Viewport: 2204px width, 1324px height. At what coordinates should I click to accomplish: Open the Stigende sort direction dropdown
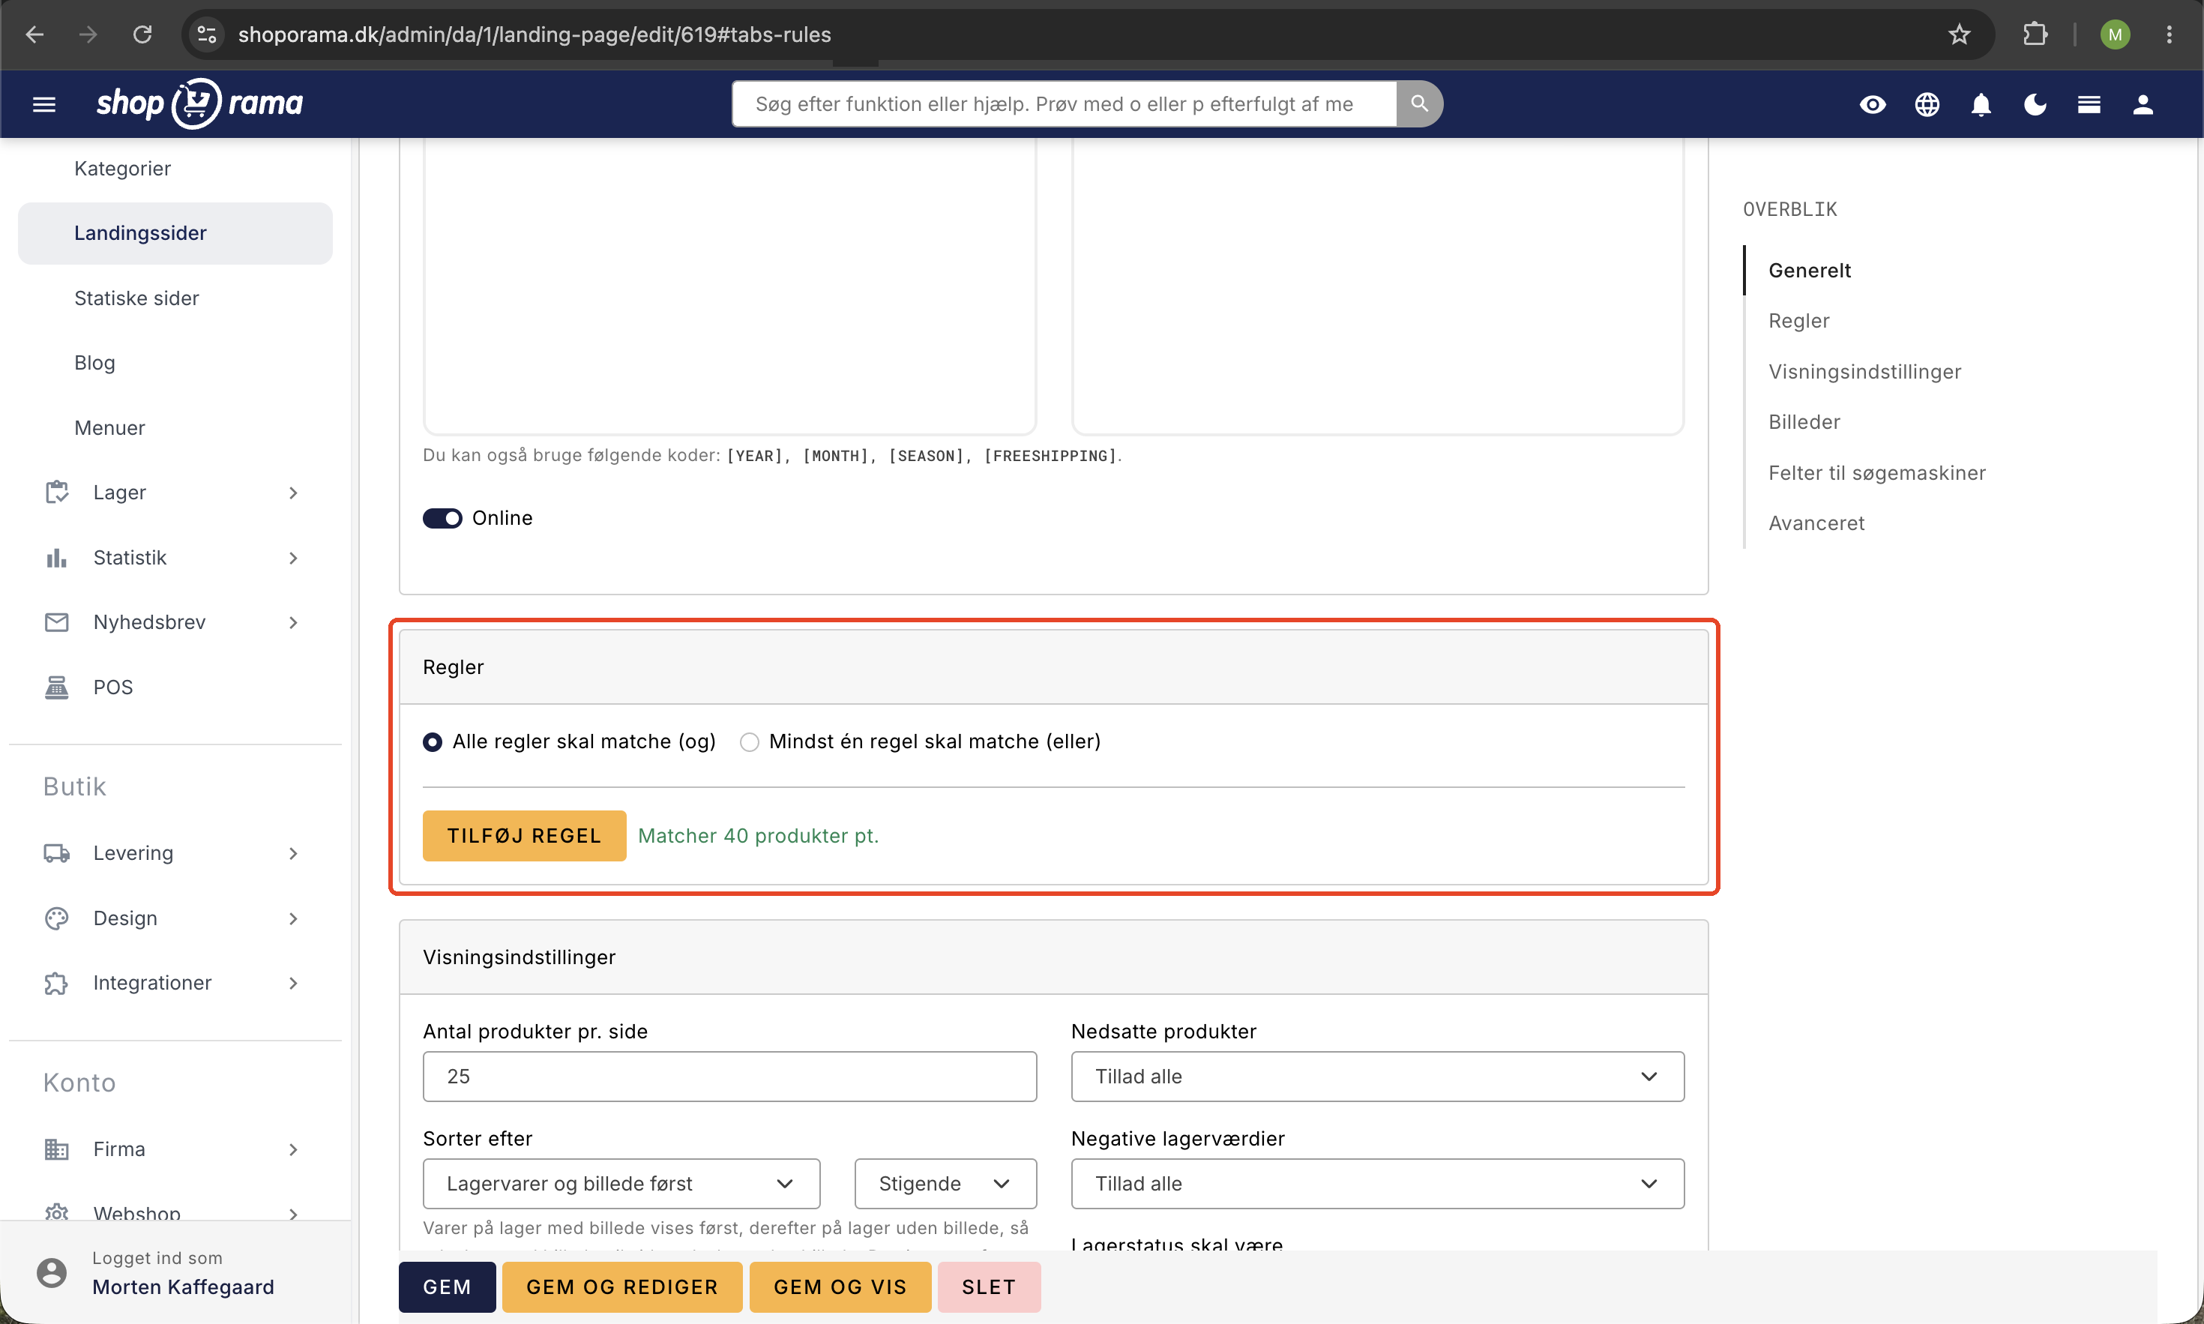[x=945, y=1184]
